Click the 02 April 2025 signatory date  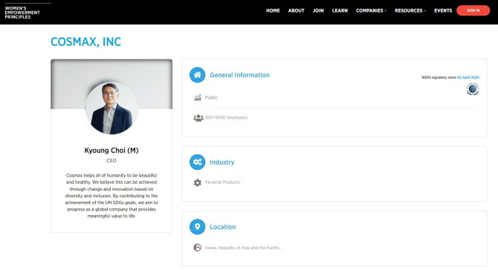click(x=468, y=77)
